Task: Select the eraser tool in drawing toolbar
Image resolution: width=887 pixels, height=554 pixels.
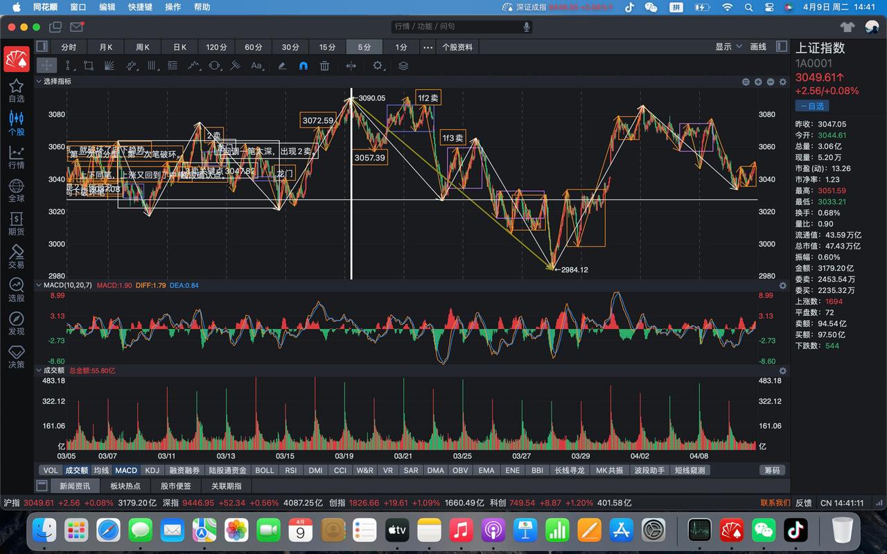Action: click(x=282, y=66)
